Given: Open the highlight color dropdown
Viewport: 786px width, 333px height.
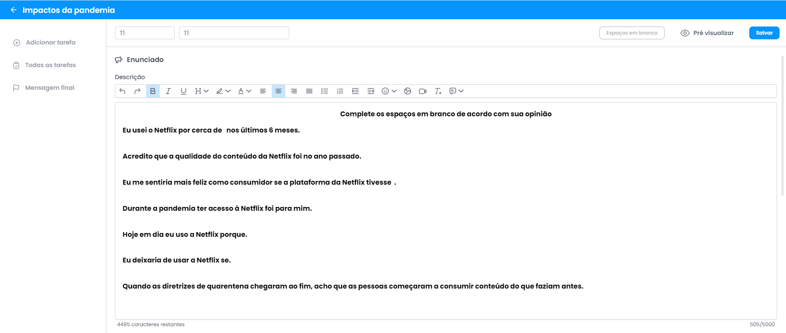Looking at the screenshot, I should point(223,91).
